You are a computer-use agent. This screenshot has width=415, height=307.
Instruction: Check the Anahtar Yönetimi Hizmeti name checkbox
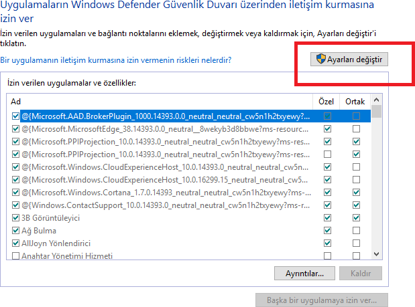tap(15, 255)
